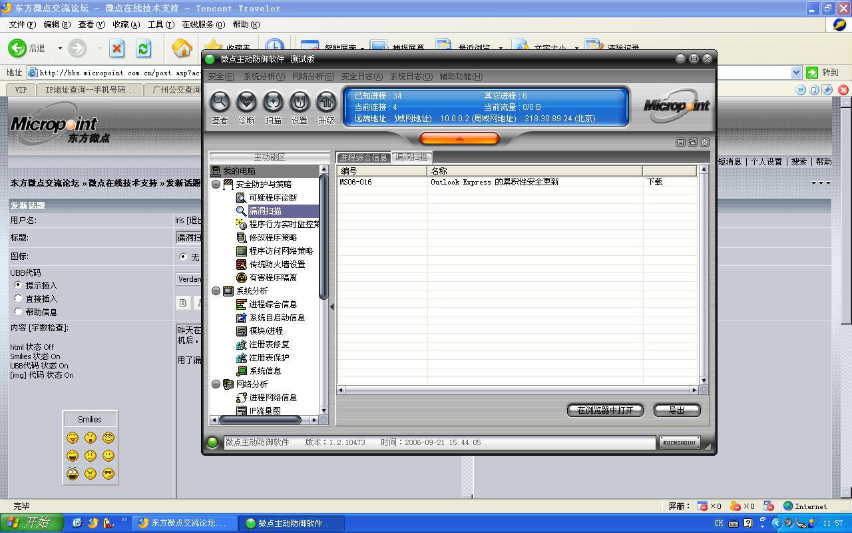
Task: Open the Verdana font dropdown in the forum
Action: coord(189,279)
